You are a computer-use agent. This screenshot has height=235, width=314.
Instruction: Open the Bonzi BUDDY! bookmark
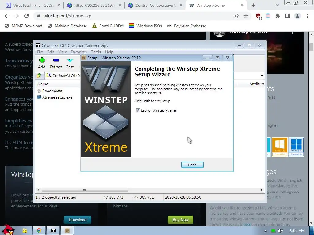[108, 26]
